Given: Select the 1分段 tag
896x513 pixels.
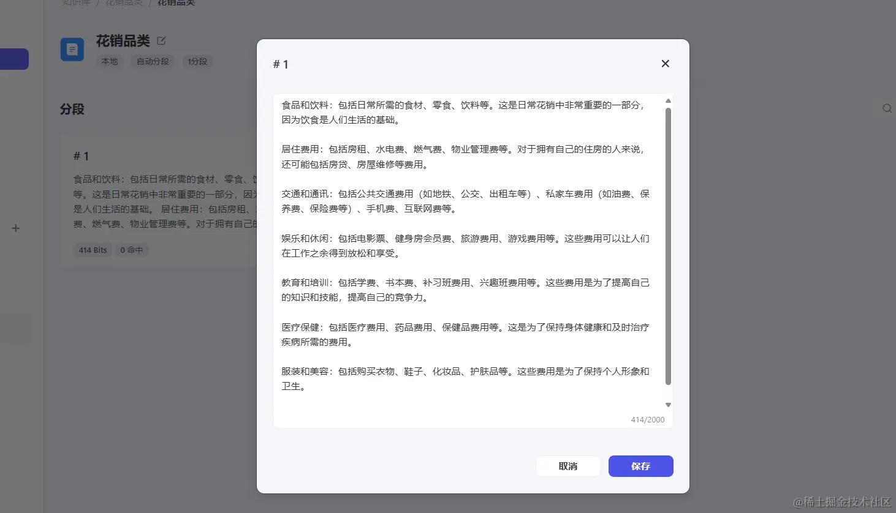Looking at the screenshot, I should point(197,61).
